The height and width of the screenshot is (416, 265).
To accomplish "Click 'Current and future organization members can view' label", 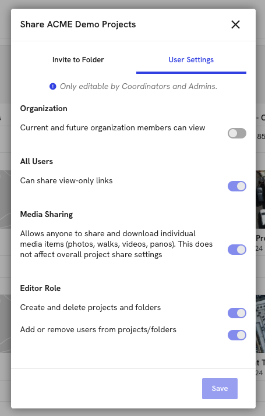I will (112, 127).
